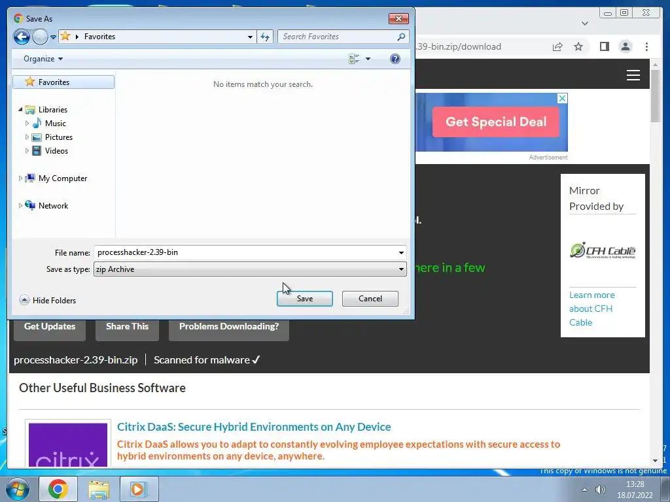The width and height of the screenshot is (670, 502).
Task: Open recent locations dropdown beside navigation arrows
Action: 53,37
